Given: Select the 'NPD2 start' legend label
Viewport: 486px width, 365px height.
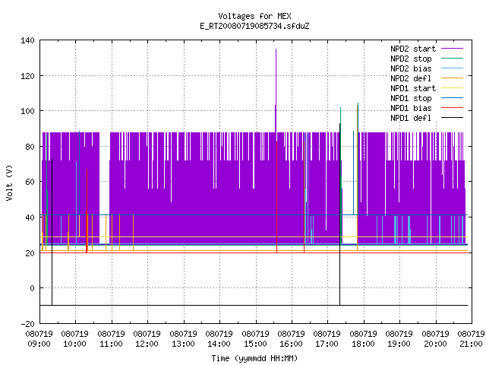Looking at the screenshot, I should (413, 49).
